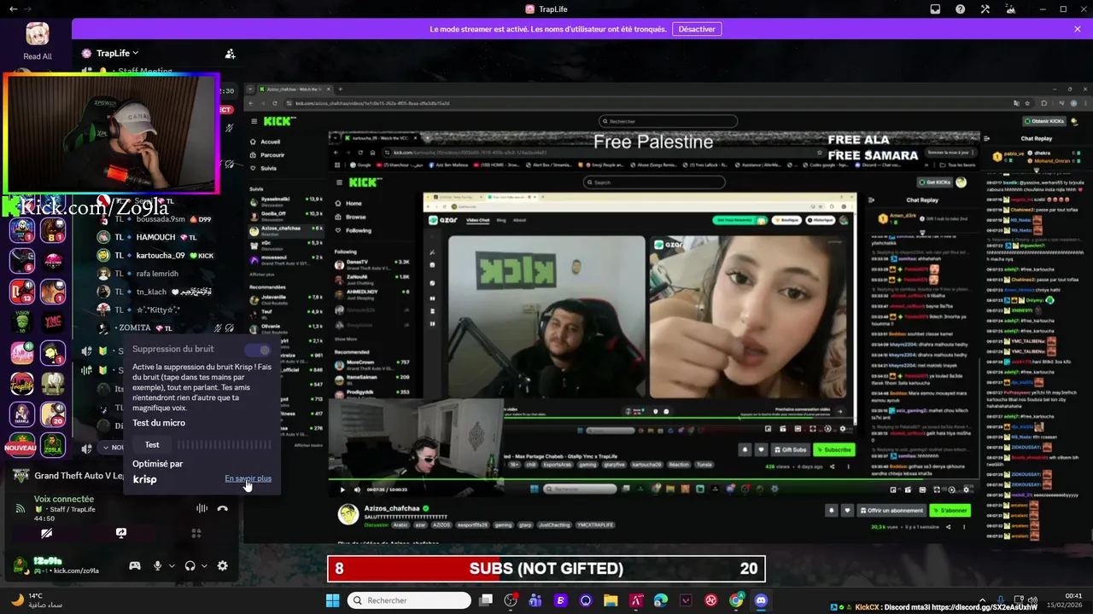Deafen with the headphones icon

[190, 565]
